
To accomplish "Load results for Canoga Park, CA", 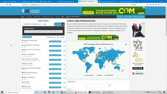I will tap(55, 46).
